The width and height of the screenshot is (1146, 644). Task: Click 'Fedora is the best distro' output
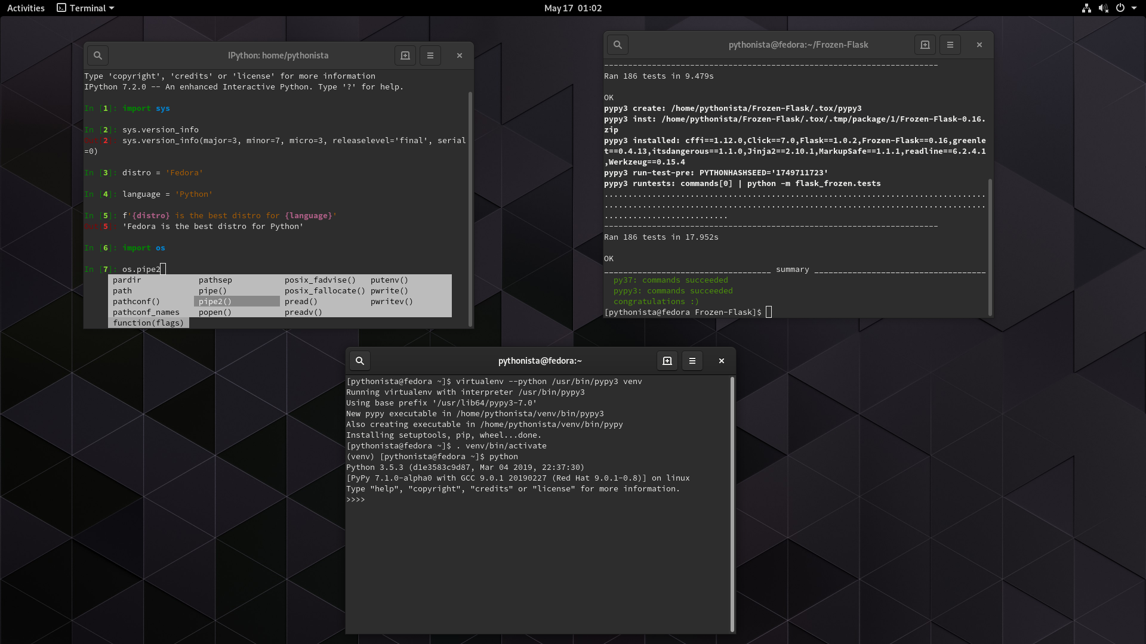(x=213, y=226)
